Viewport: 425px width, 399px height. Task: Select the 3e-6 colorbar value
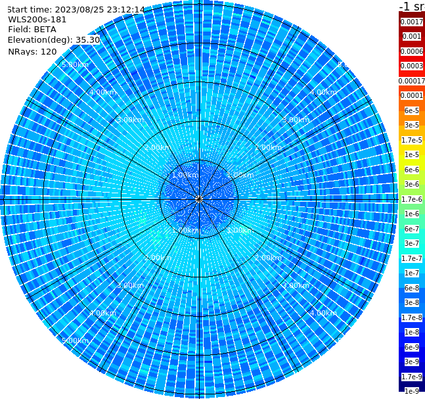coord(412,184)
